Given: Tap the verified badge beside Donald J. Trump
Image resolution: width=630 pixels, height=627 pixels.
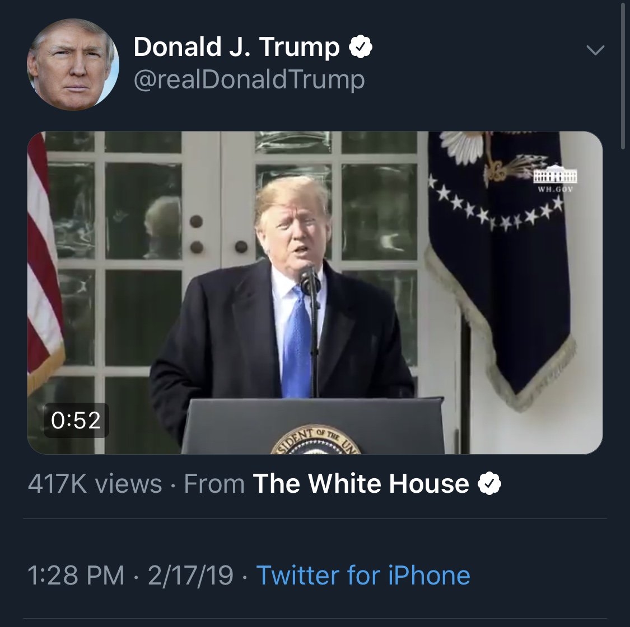Looking at the screenshot, I should pyautogui.click(x=361, y=48).
